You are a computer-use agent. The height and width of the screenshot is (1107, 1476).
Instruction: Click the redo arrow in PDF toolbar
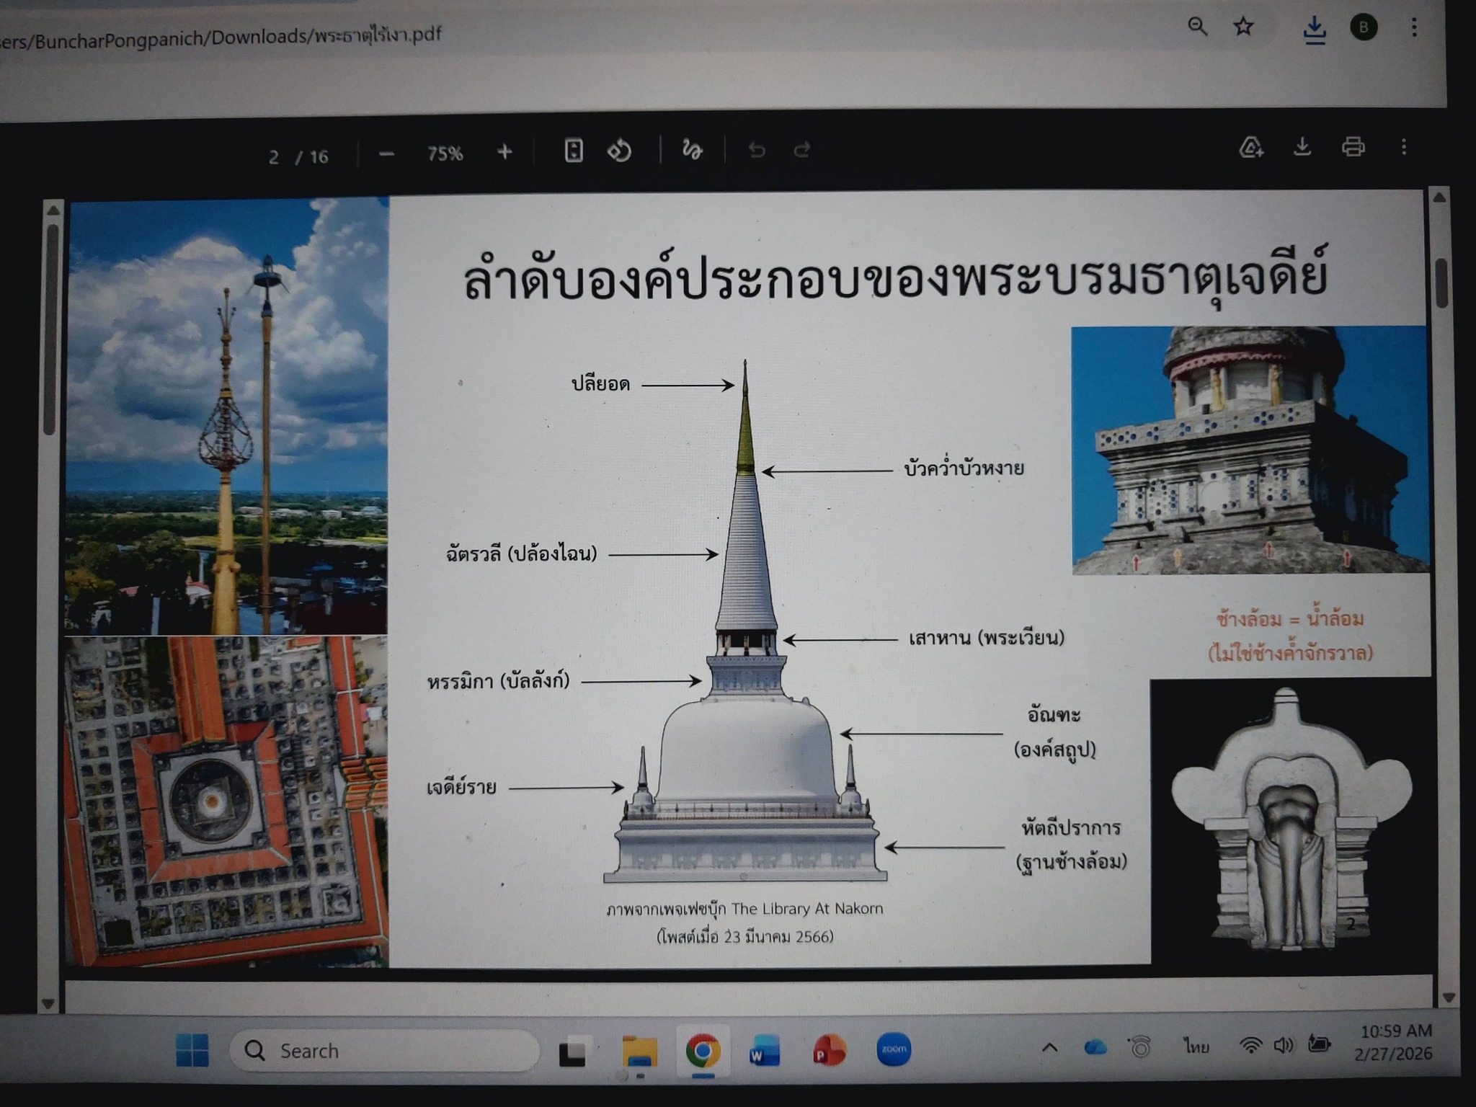tap(802, 150)
